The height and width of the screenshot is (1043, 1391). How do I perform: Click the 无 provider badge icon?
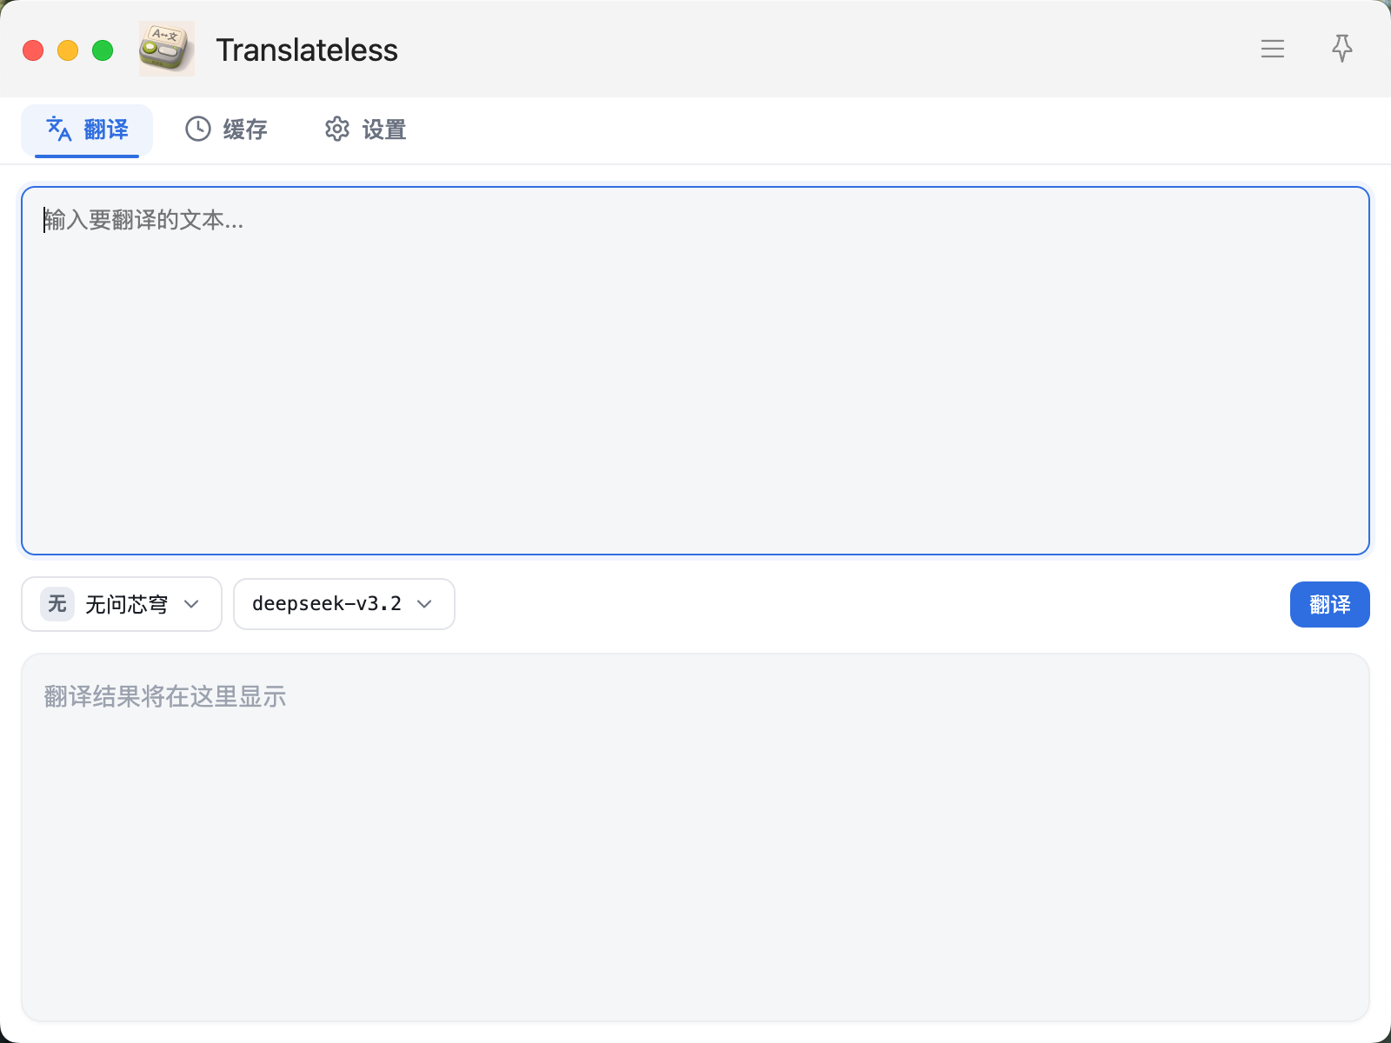point(57,604)
